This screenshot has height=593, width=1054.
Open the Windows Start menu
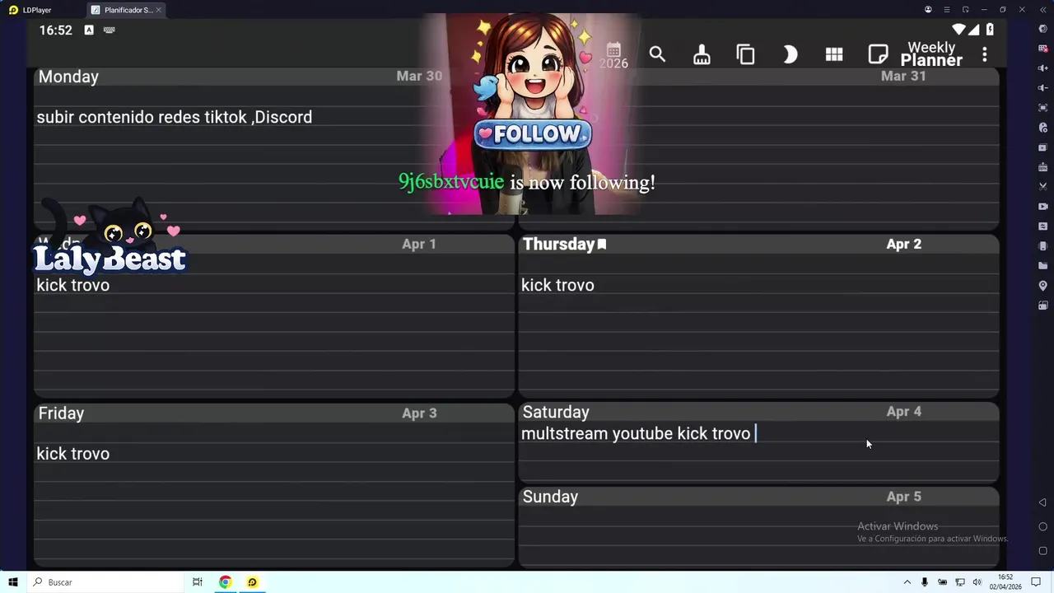click(x=12, y=582)
